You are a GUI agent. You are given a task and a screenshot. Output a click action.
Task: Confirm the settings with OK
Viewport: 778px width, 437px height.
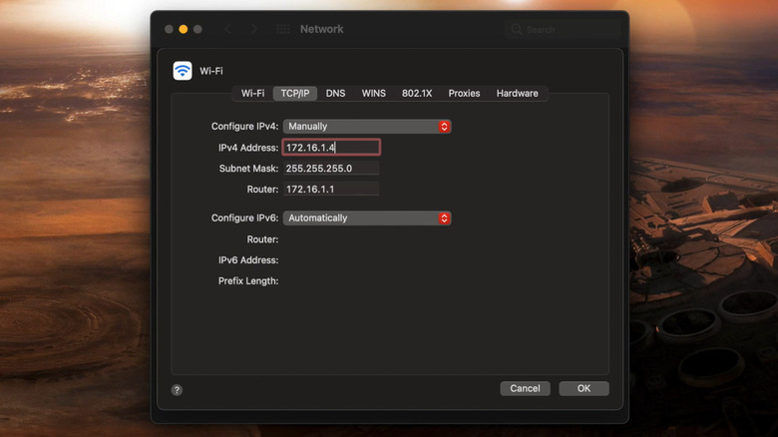click(x=583, y=388)
